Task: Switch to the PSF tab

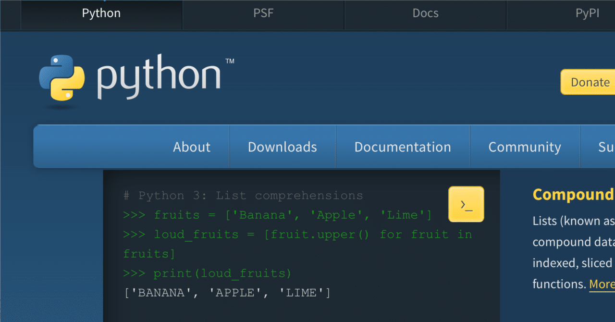Action: [263, 13]
